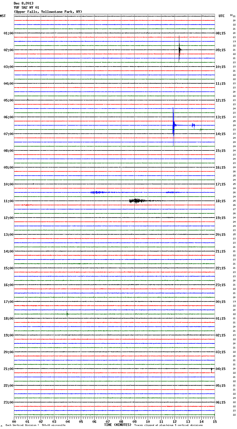Select the '18:00' MST hour label
Viewport: 237px width, 429px height.
pyautogui.click(x=8, y=318)
